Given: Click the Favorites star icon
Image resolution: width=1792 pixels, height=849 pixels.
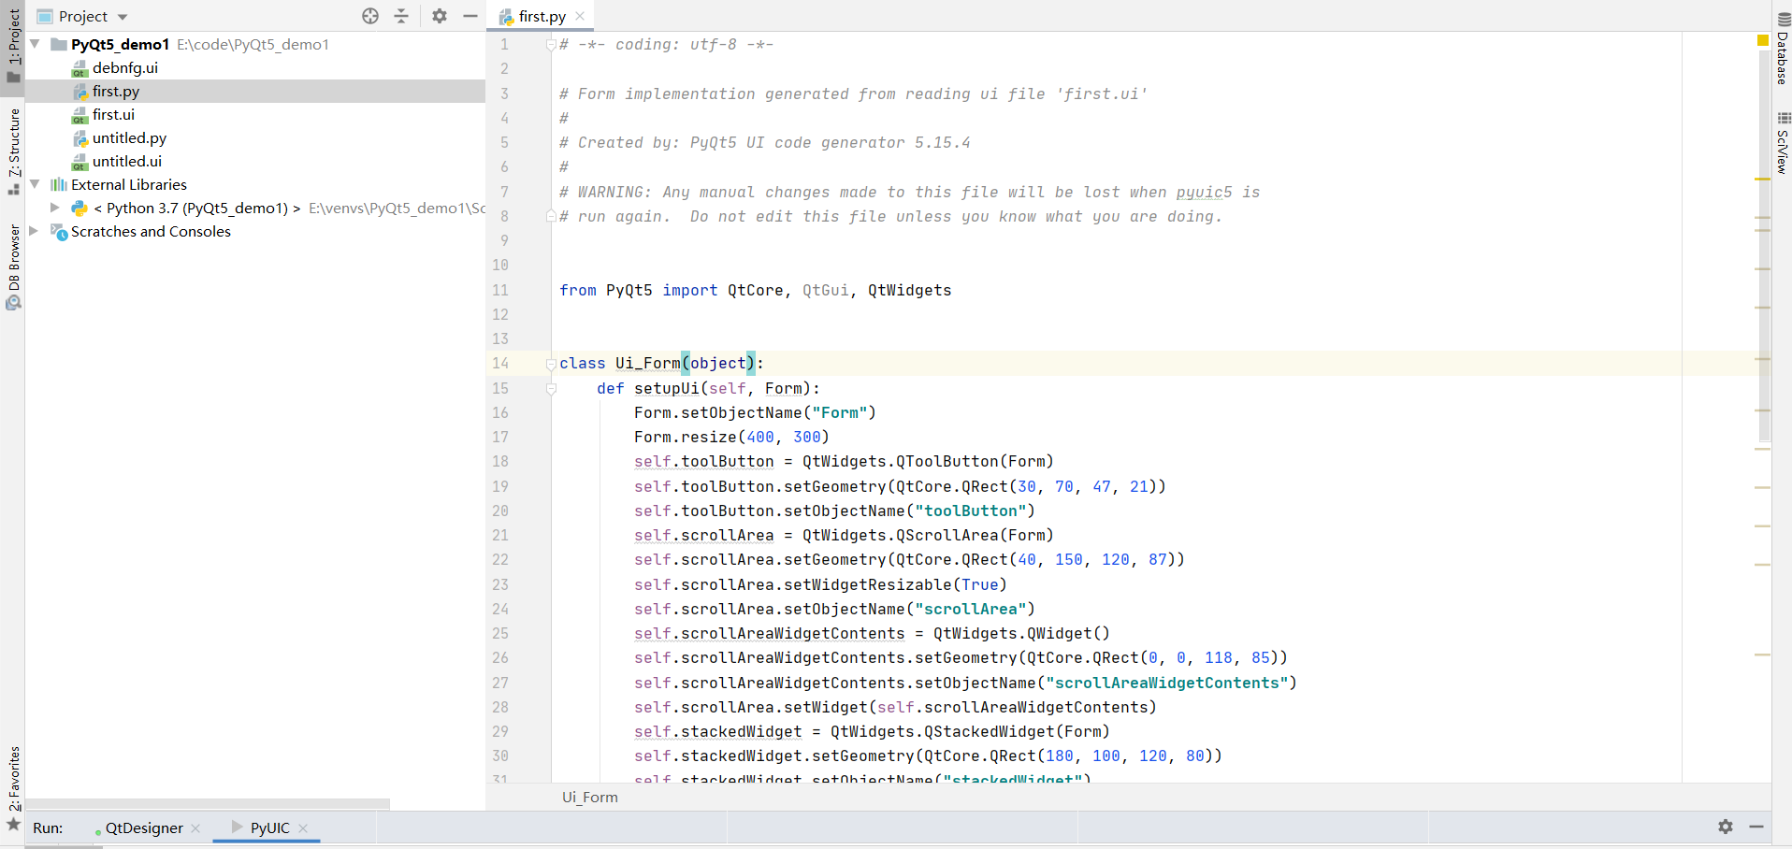Looking at the screenshot, I should point(13,825).
